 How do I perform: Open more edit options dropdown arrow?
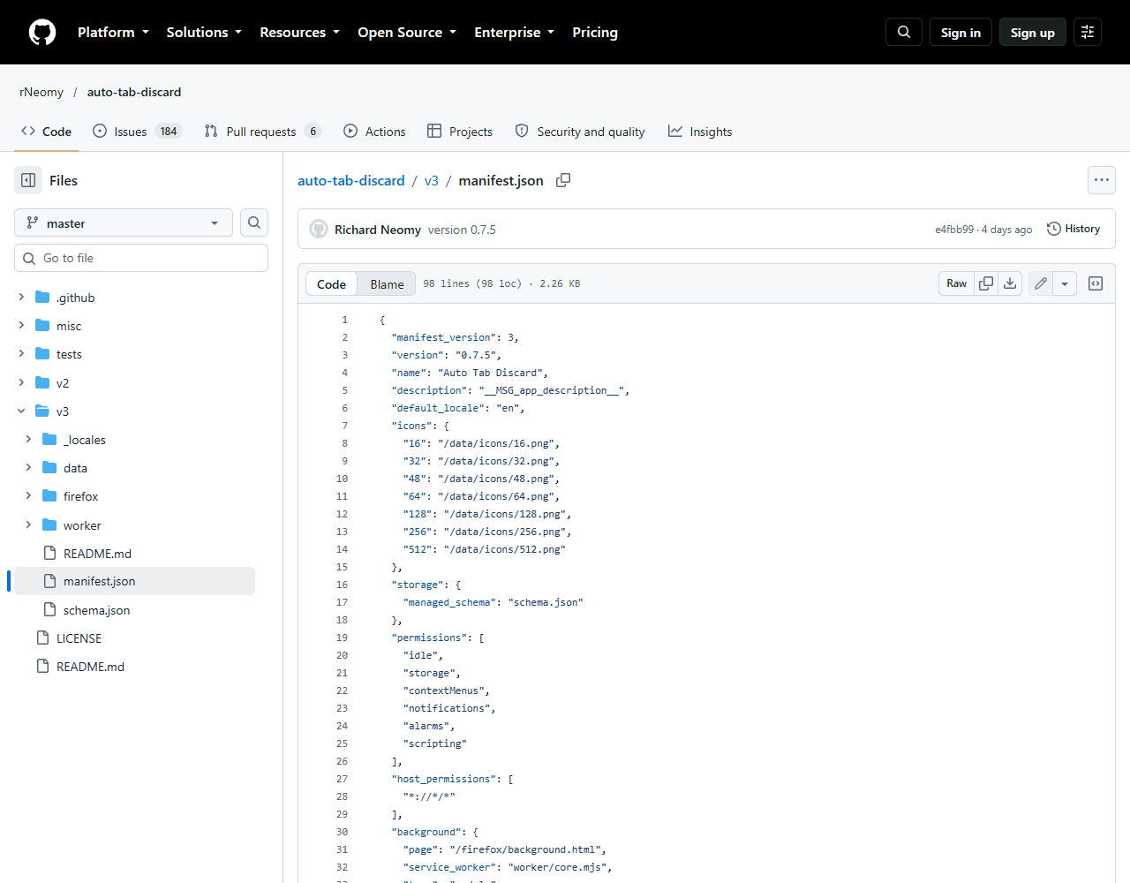tap(1065, 283)
